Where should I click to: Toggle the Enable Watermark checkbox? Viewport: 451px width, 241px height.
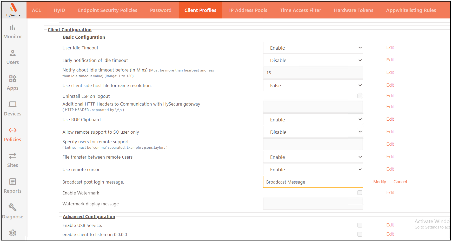pos(360,193)
